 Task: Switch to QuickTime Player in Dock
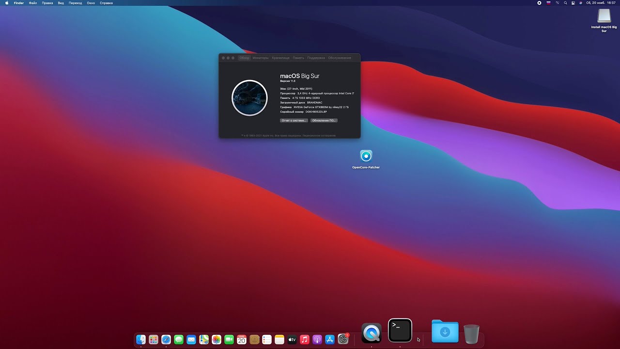[x=372, y=333]
